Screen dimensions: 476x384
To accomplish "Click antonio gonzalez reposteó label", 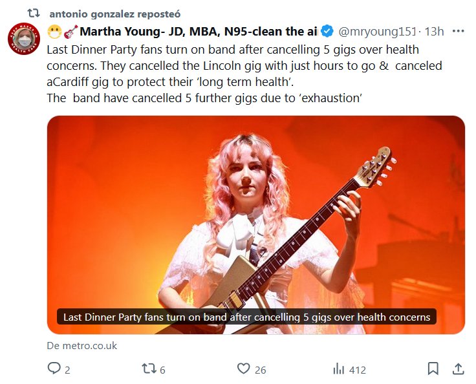I will (114, 14).
